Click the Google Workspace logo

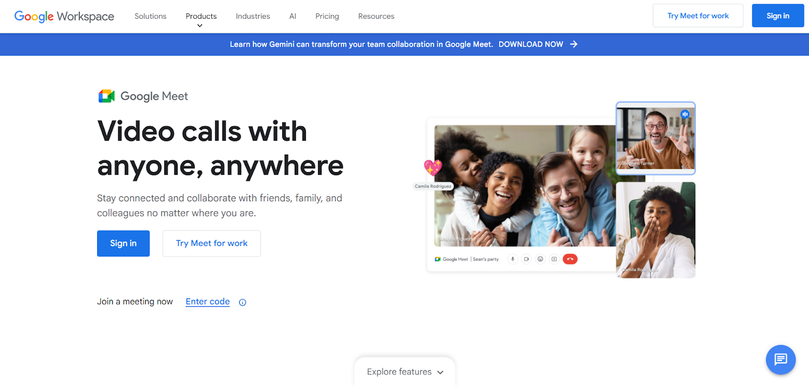pos(64,16)
